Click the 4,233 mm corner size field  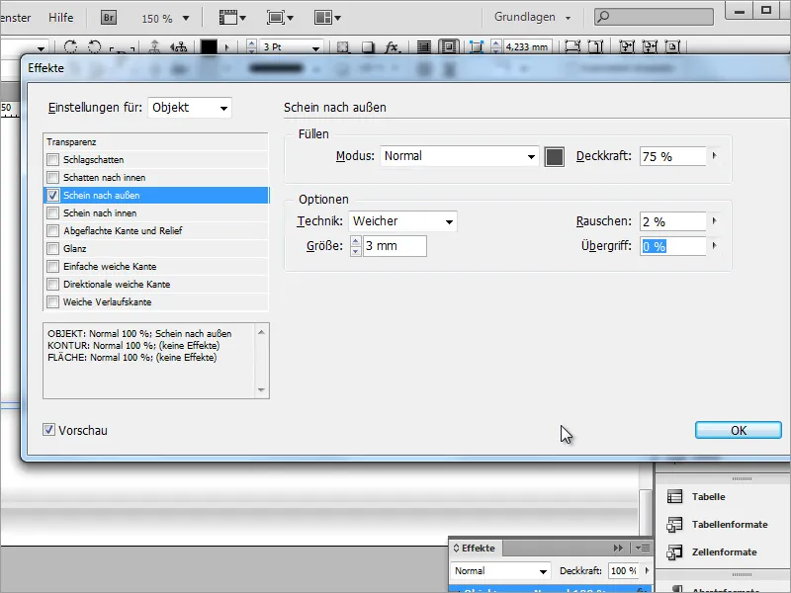click(527, 46)
